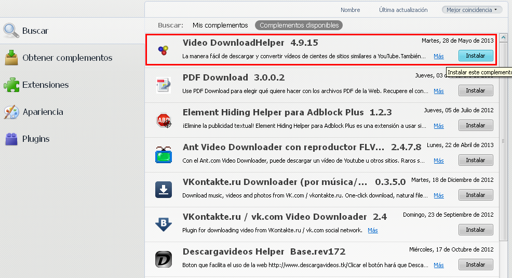Install Video DownloadHelper 4.9.15
Screen dimensions: 512x278
[x=476, y=56]
